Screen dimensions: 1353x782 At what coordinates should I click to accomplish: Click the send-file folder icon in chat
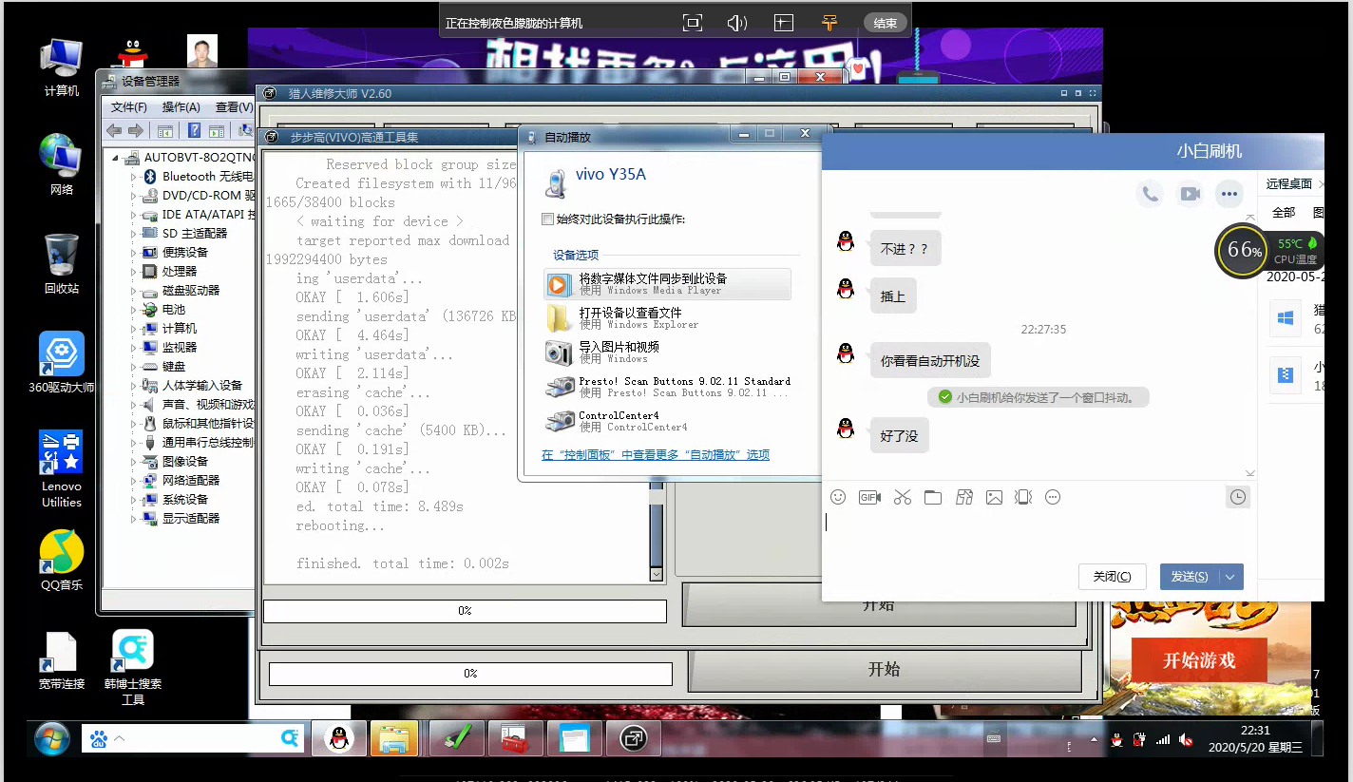pyautogui.click(x=933, y=497)
